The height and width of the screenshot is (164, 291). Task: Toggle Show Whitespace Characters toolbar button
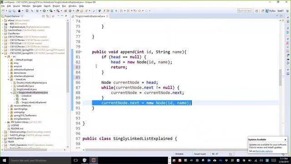click(116, 11)
